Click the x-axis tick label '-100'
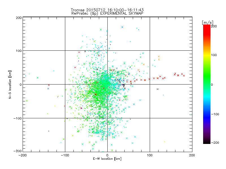The image size is (226, 169). [65, 155]
